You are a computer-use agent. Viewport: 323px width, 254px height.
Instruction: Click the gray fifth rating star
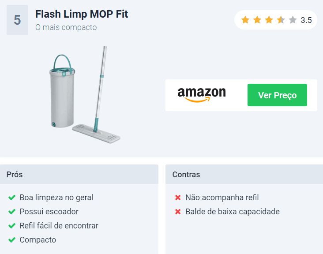coord(293,20)
